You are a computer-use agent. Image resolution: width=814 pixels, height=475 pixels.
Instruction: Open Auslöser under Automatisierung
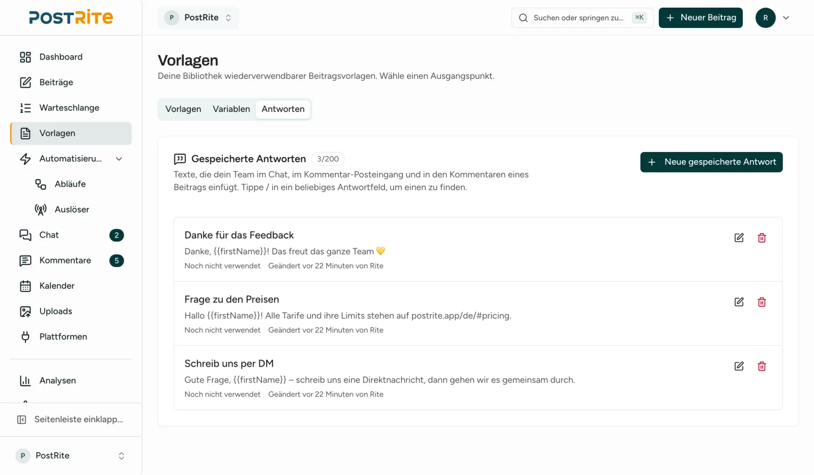tap(78, 210)
